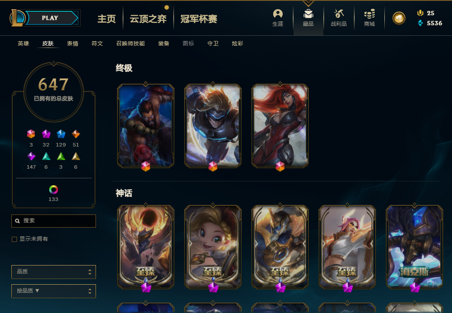The height and width of the screenshot is (313, 452).
Task: Click the blue essence currency icon
Action: (420, 23)
